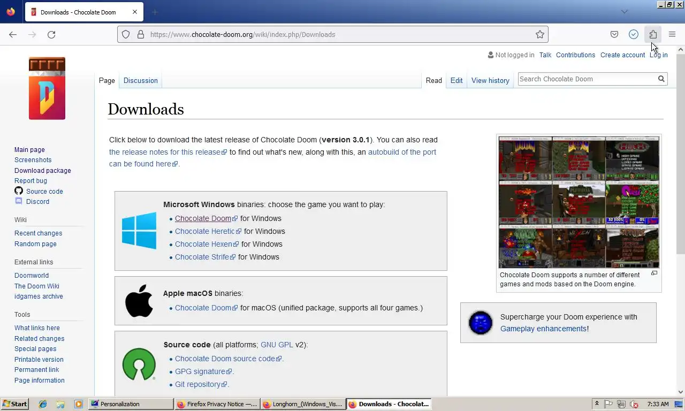Open the Contributions link

click(575, 55)
